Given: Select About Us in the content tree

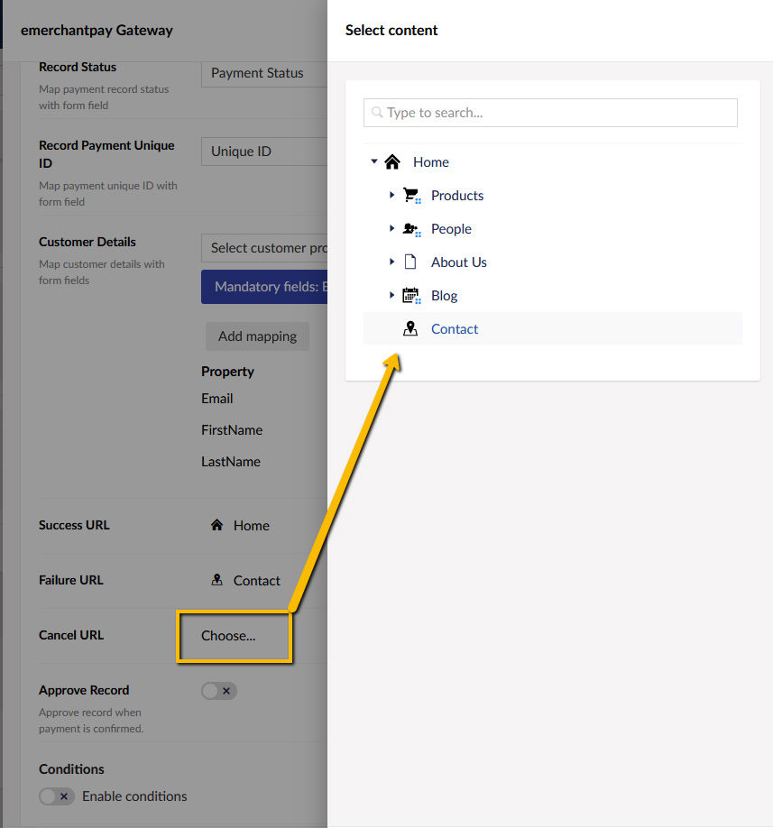Looking at the screenshot, I should coord(459,262).
